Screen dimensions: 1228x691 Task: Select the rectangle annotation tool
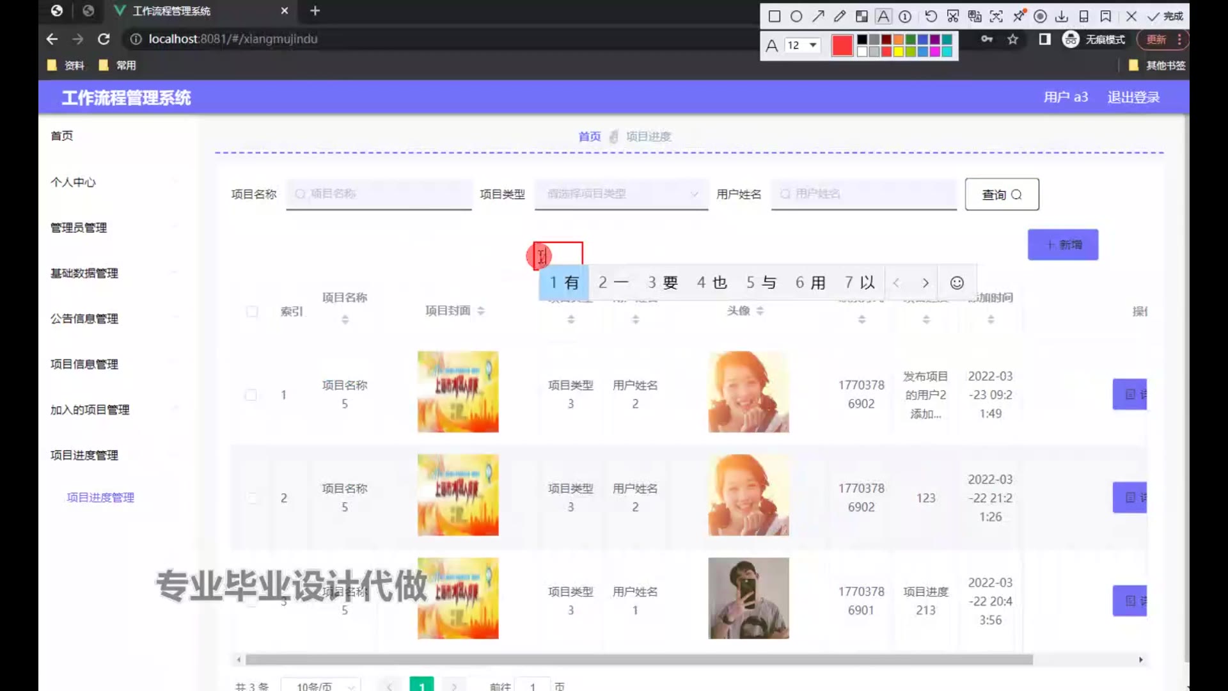pyautogui.click(x=774, y=17)
